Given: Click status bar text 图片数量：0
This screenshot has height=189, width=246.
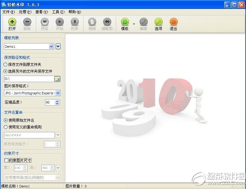Looking at the screenshot, I should [76, 186].
